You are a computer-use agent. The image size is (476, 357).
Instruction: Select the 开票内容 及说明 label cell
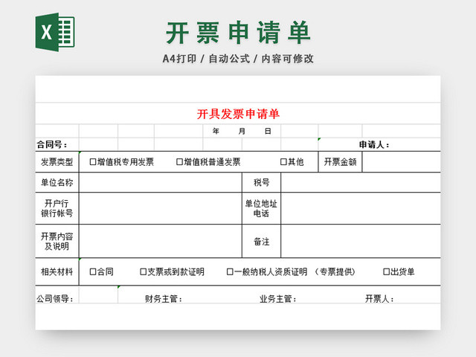[57, 241]
